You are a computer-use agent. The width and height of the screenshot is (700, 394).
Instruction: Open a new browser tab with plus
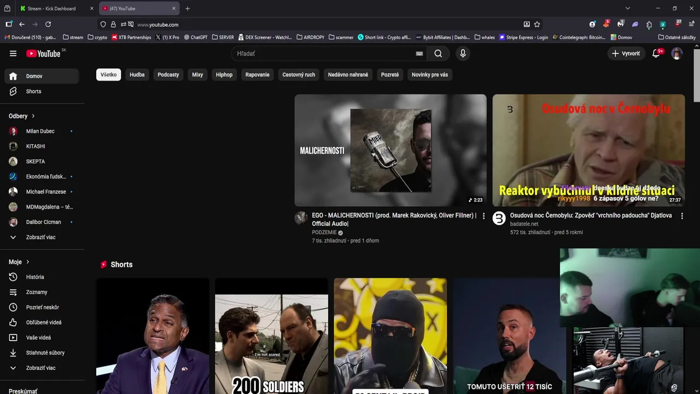click(x=188, y=8)
